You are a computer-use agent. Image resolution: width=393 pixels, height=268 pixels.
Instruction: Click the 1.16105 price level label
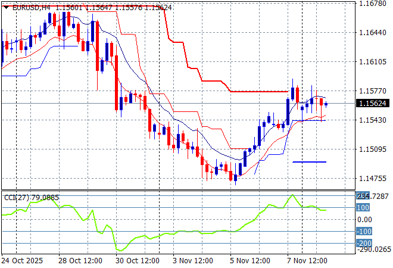[x=372, y=62]
